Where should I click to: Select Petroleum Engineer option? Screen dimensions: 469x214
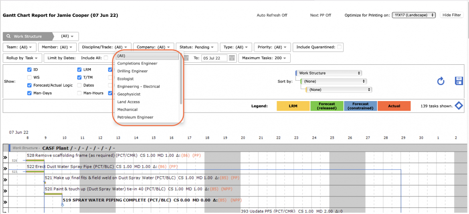148,117
